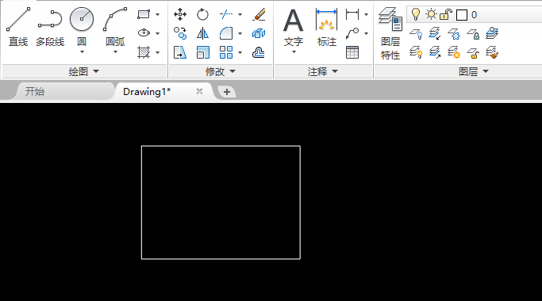
Task: Open the Fillet tool dropdown arrow
Action: point(240,34)
